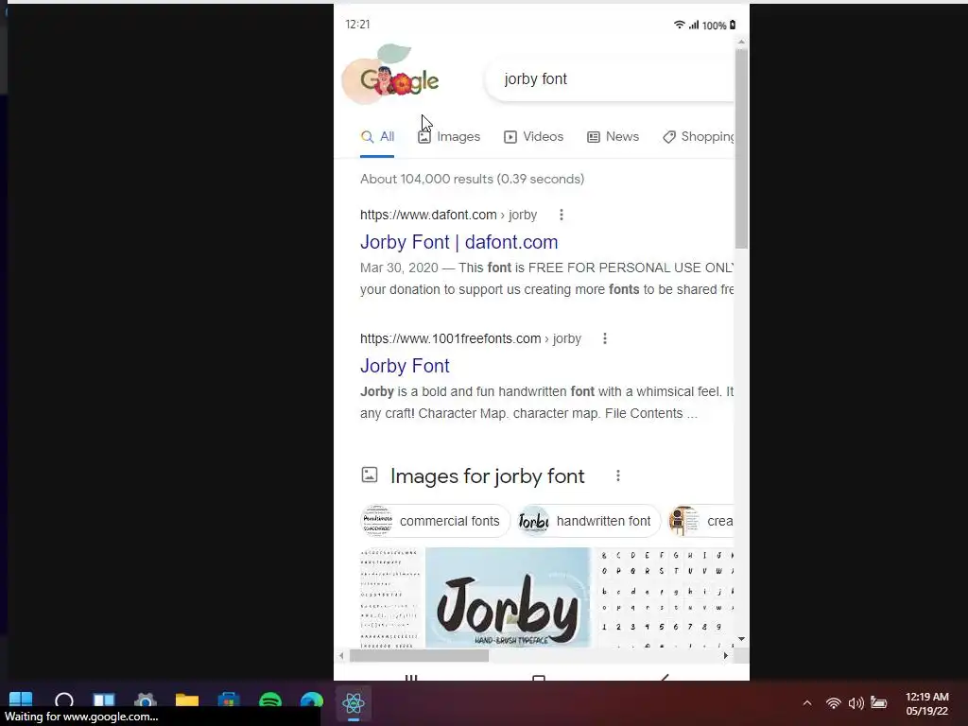968x726 pixels.
Task: Open three-dot menu beside Images for jorby font
Action: pyautogui.click(x=618, y=475)
